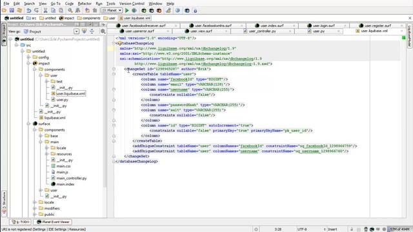The image size is (413, 232).
Task: Click the Open folder toolbar icon
Action: pyautogui.click(x=5, y=10)
